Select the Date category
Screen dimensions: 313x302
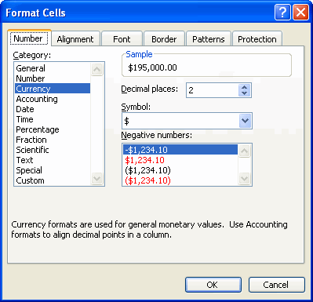click(x=53, y=109)
